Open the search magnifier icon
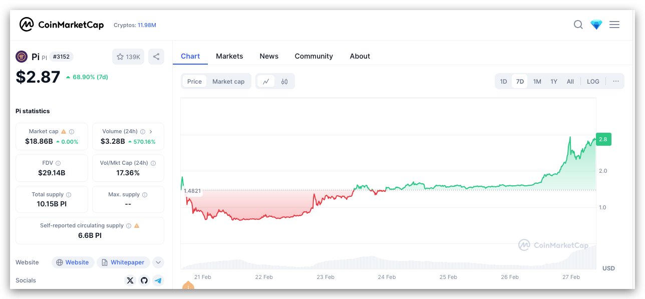The image size is (645, 299). click(x=578, y=25)
